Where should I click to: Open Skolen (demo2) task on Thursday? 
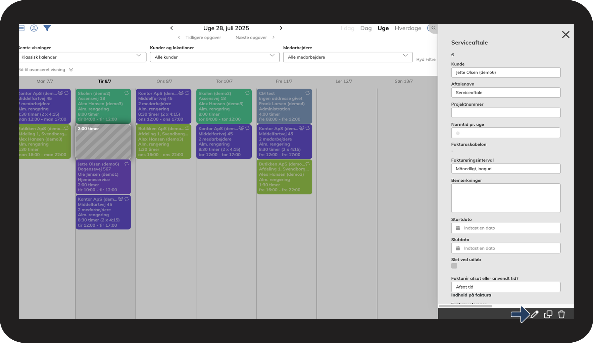pyautogui.click(x=224, y=106)
